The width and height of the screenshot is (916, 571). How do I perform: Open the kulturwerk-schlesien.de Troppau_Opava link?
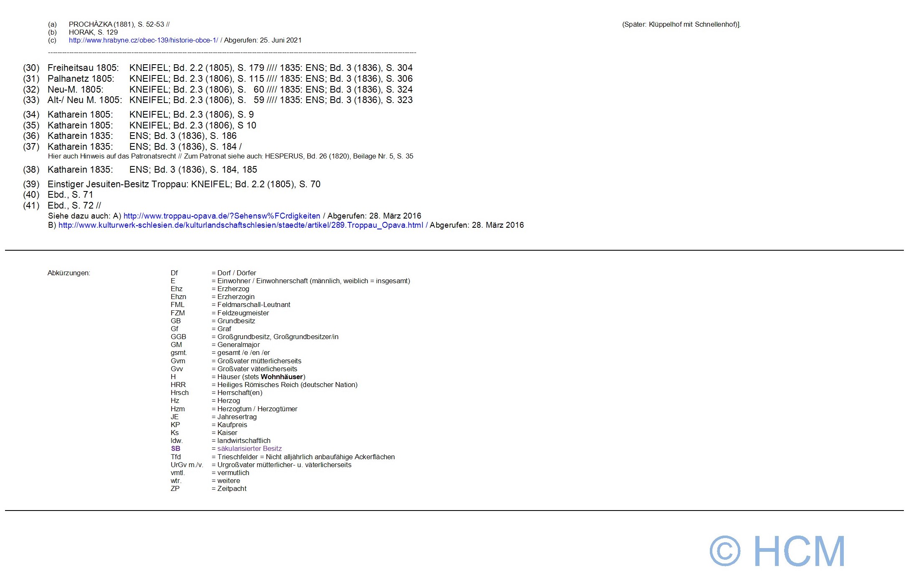click(x=240, y=225)
